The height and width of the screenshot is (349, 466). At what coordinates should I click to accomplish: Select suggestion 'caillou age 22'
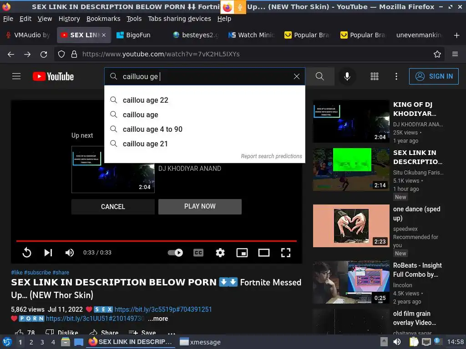coord(204,100)
